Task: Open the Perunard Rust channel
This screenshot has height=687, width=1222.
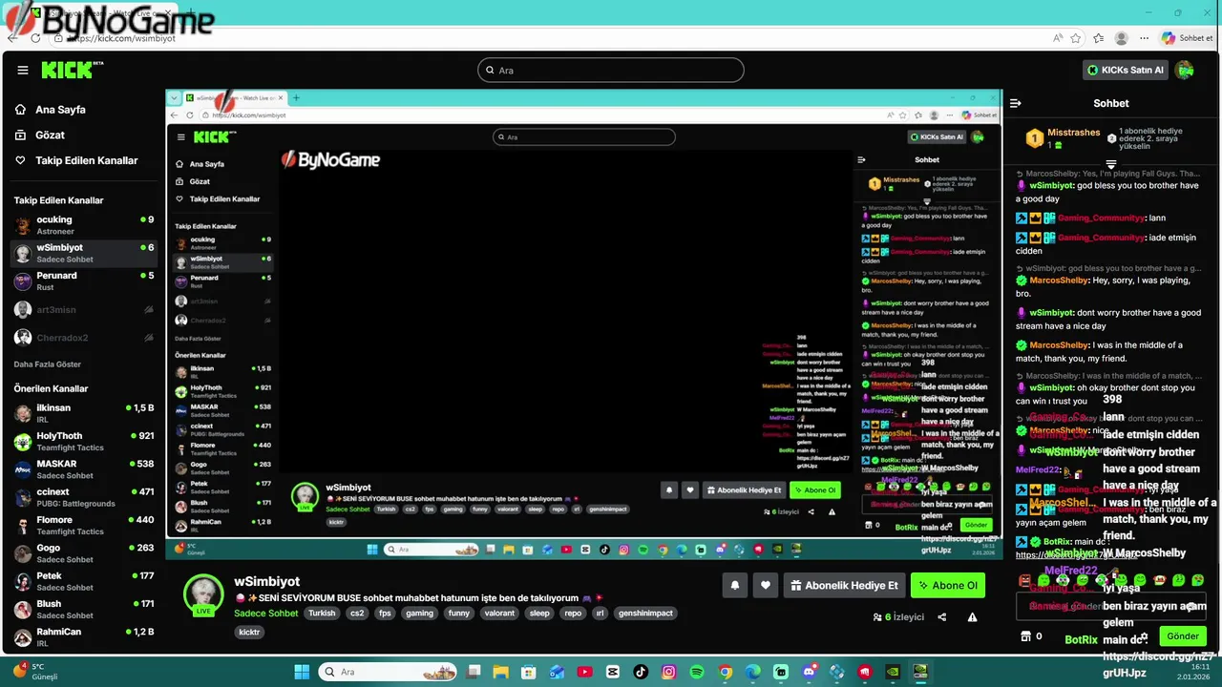Action: click(83, 281)
